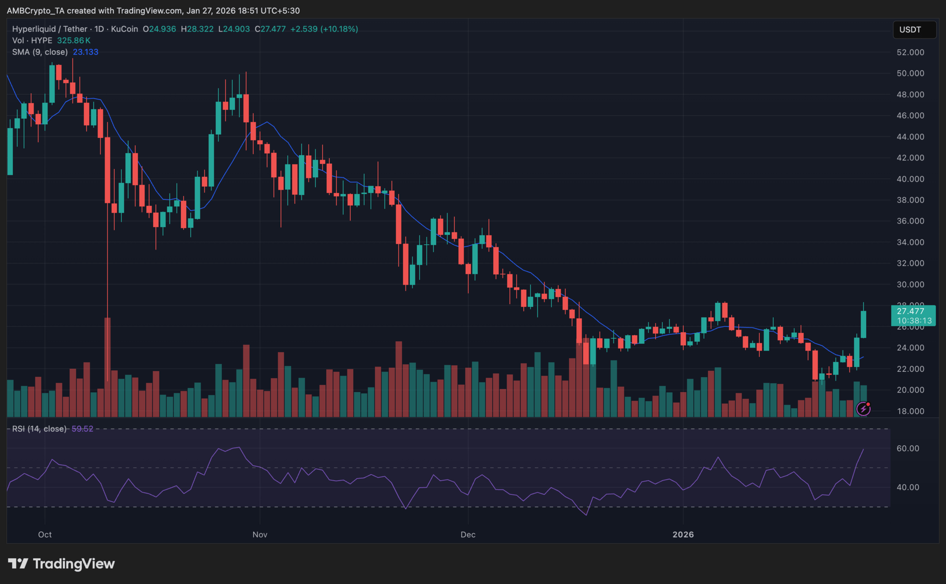Click the 60.00 RSI scale label

908,448
